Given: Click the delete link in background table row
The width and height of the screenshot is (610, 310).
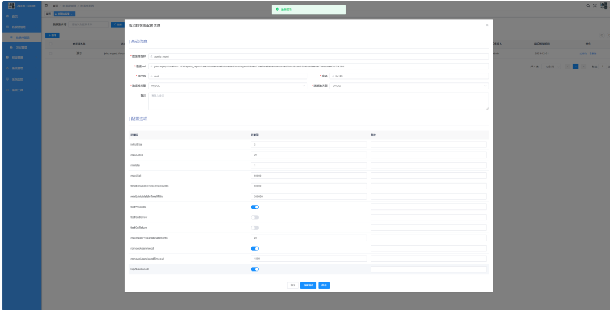Looking at the screenshot, I should click(593, 53).
